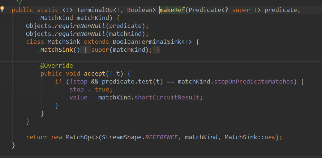Click the '!stop' condition in if statement
Screen dimensions: 322x158
78,82
